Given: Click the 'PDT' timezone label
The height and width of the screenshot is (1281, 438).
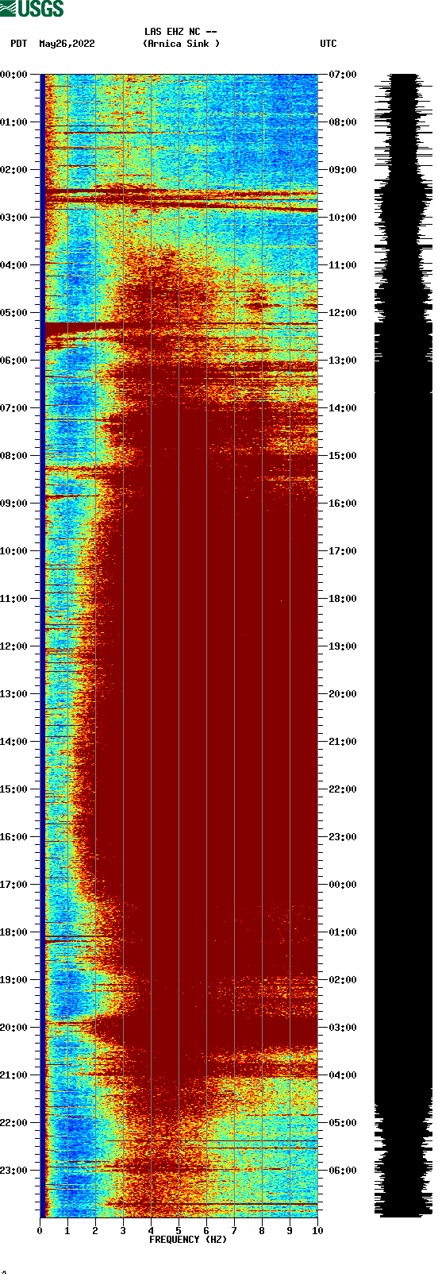Looking at the screenshot, I should [19, 44].
